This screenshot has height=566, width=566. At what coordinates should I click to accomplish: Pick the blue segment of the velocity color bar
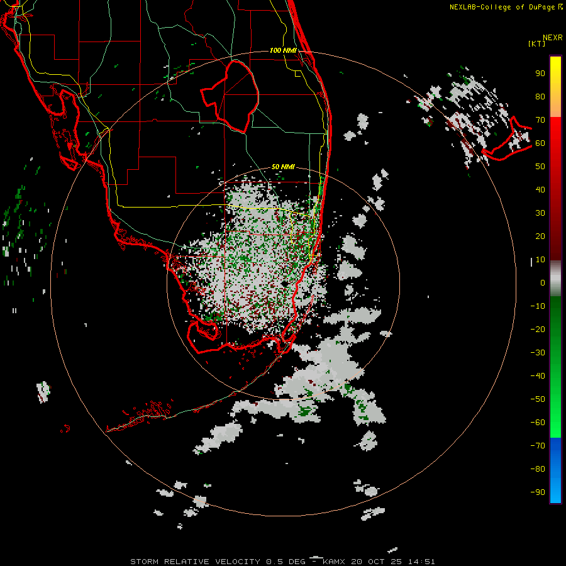[x=555, y=470]
